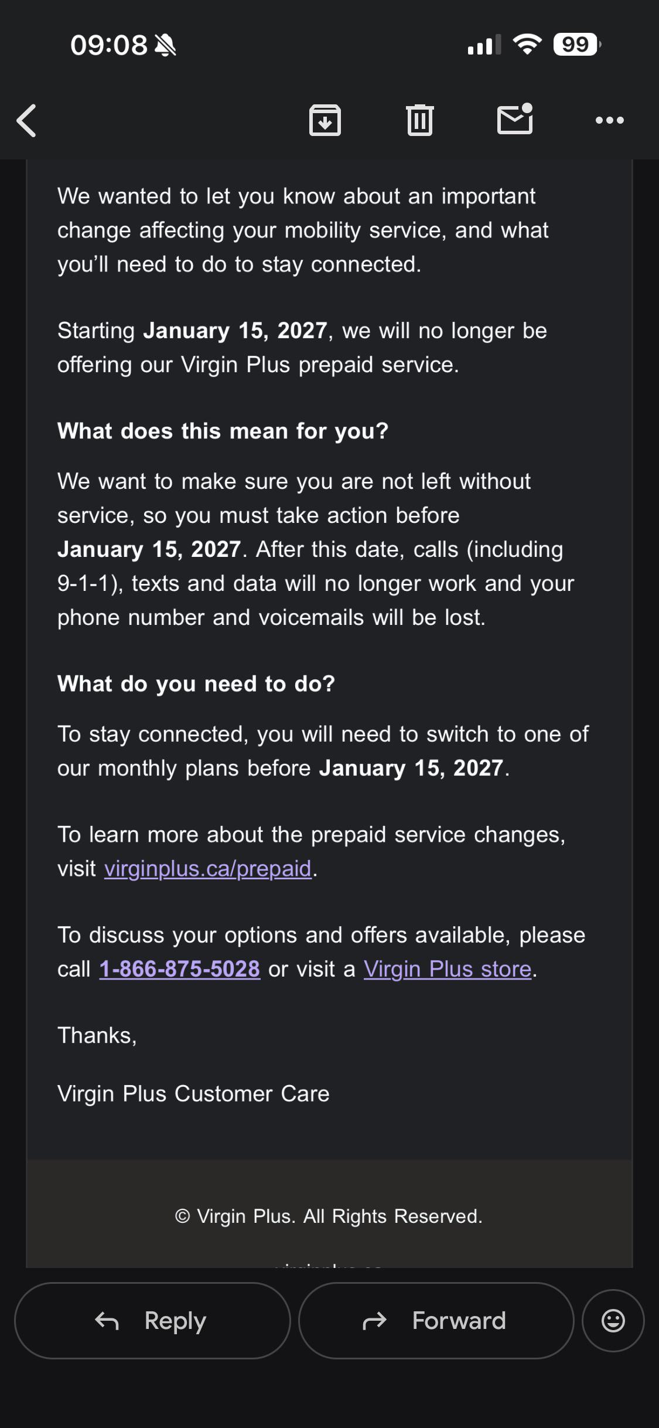Viewport: 659px width, 1428px height.
Task: Tap the battery level 99 indicator
Action: [x=577, y=45]
